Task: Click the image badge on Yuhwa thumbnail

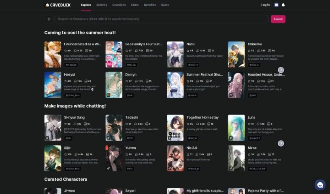Action: click(109, 168)
